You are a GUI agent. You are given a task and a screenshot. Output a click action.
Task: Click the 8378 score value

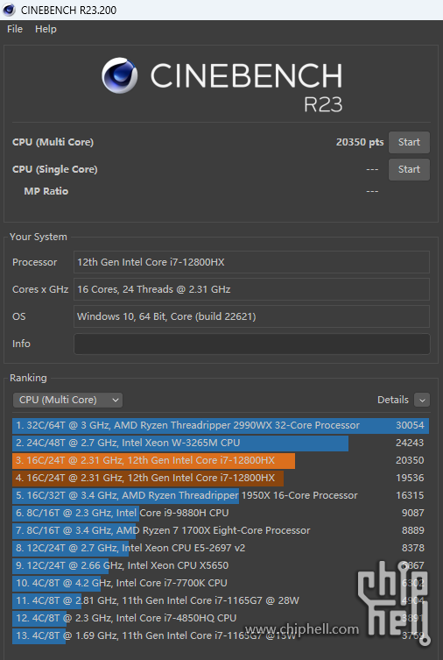point(412,548)
